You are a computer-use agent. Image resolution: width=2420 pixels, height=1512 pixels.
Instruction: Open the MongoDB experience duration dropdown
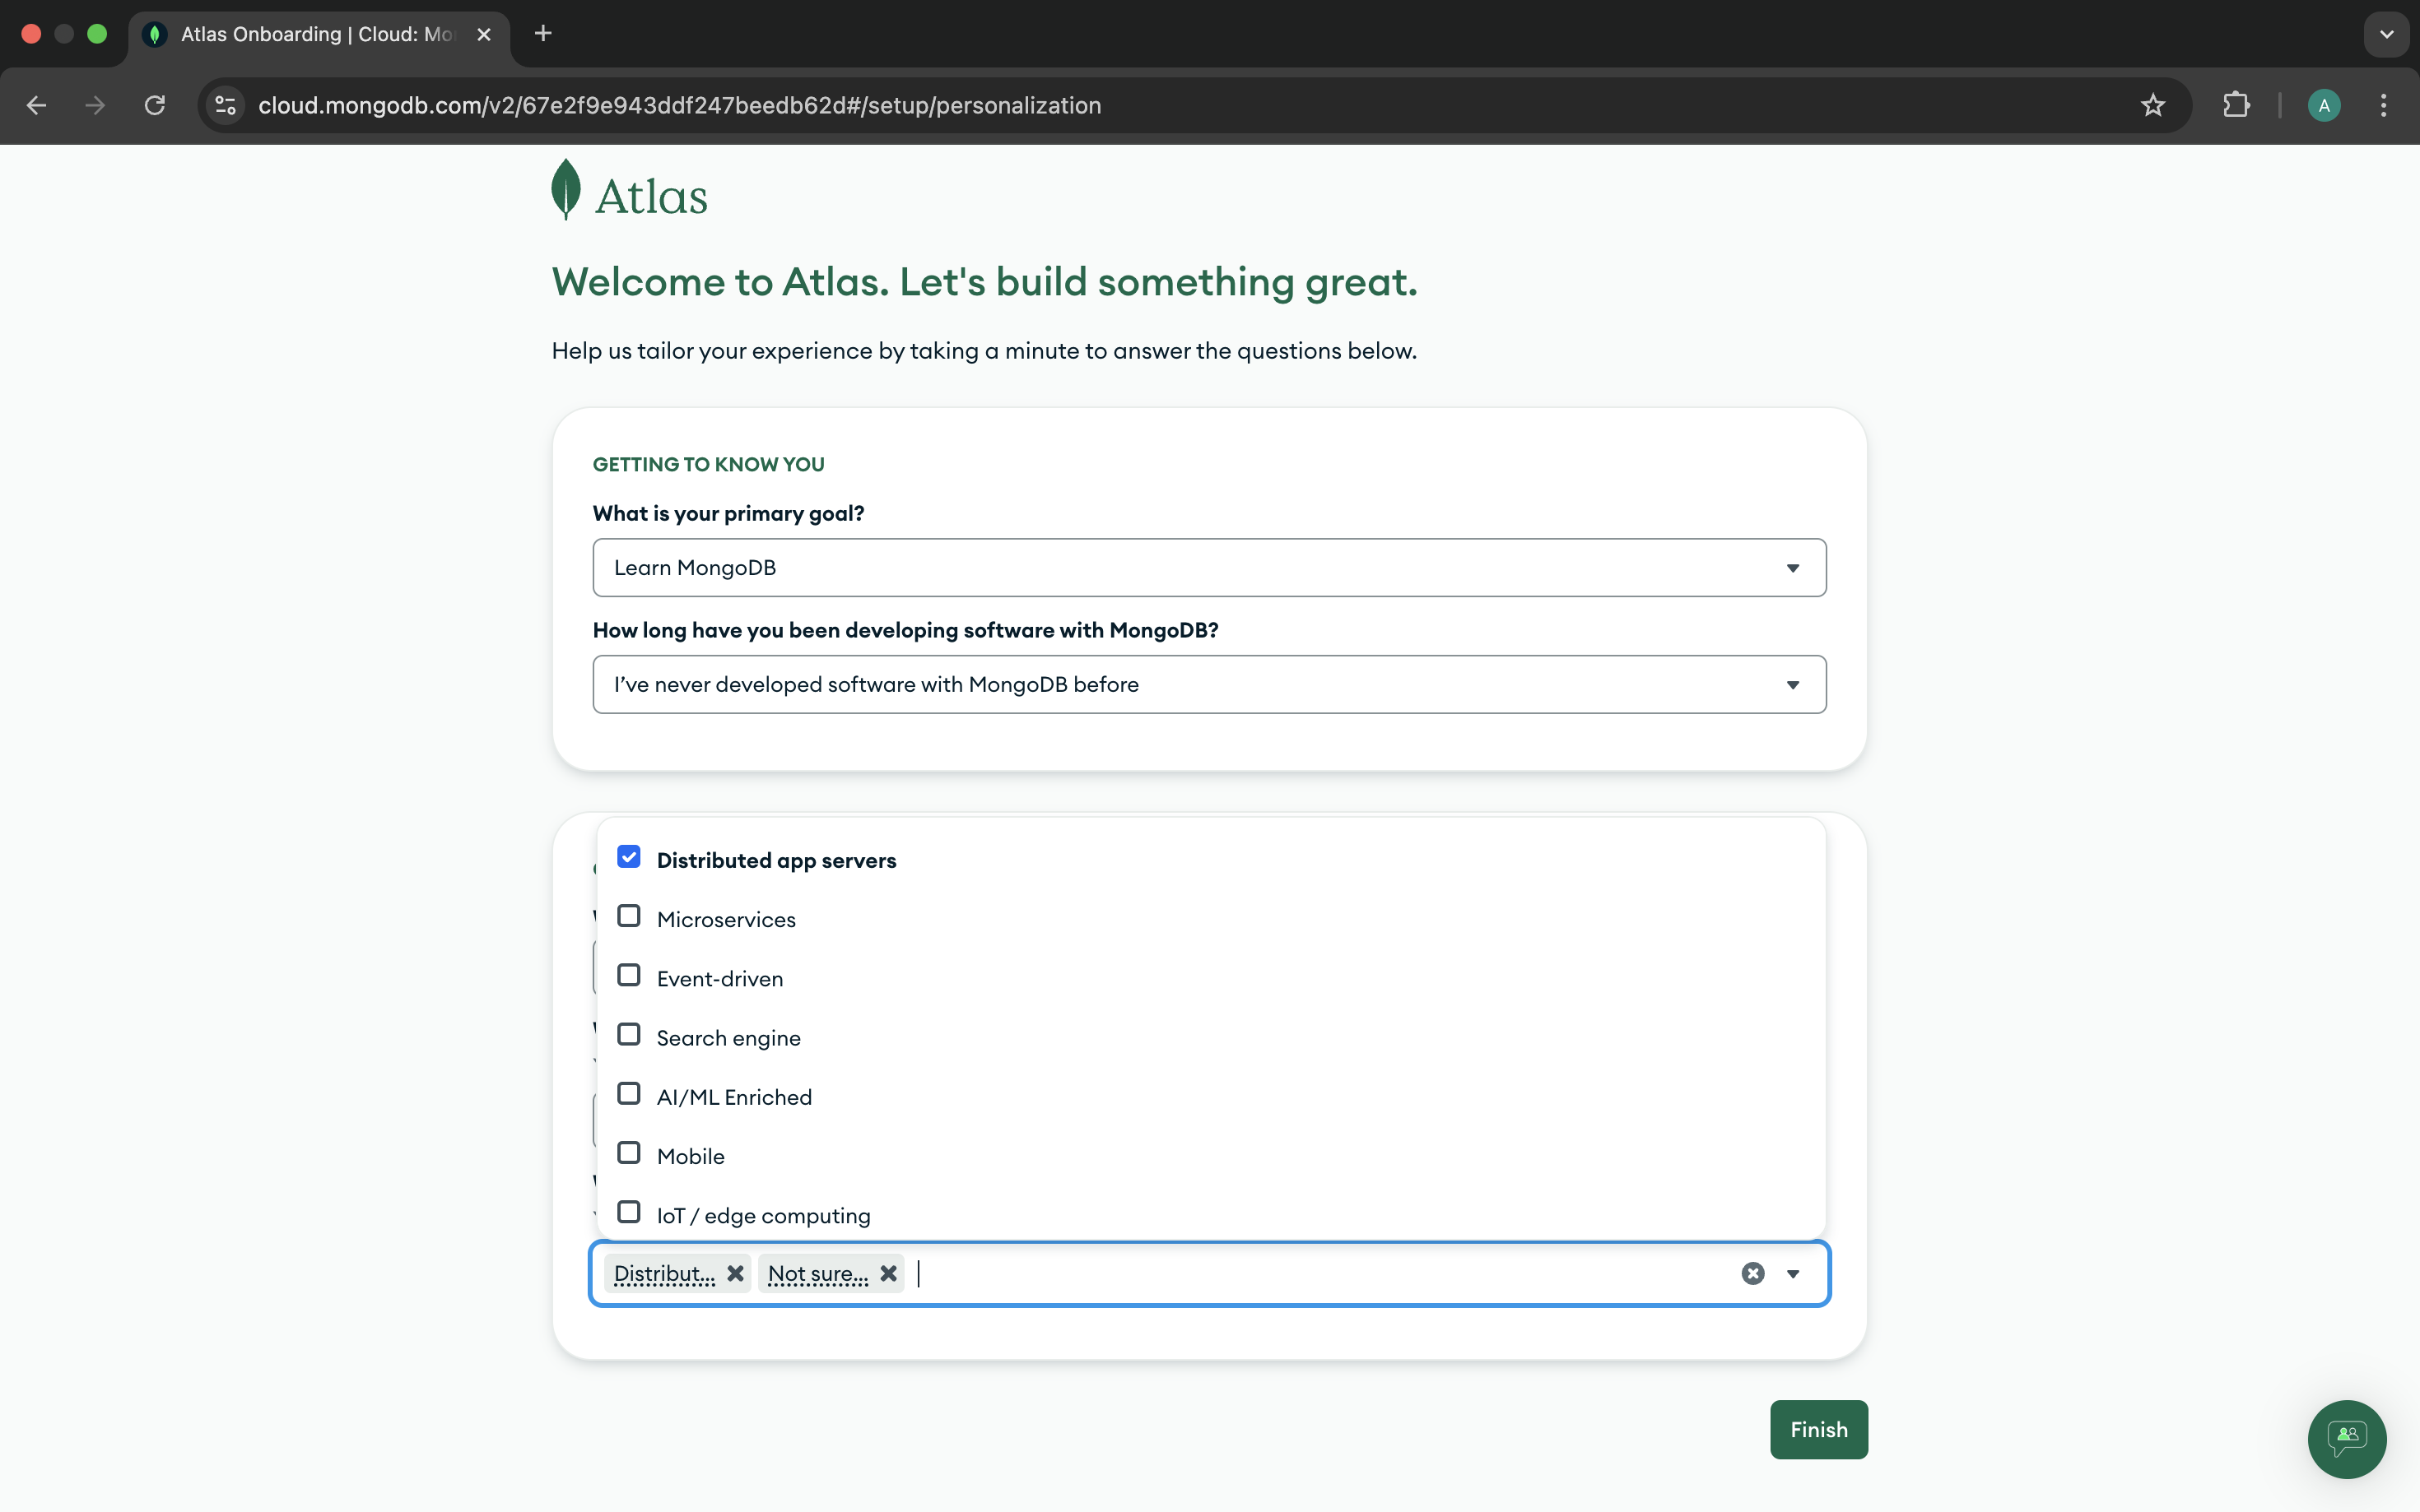pyautogui.click(x=1208, y=685)
